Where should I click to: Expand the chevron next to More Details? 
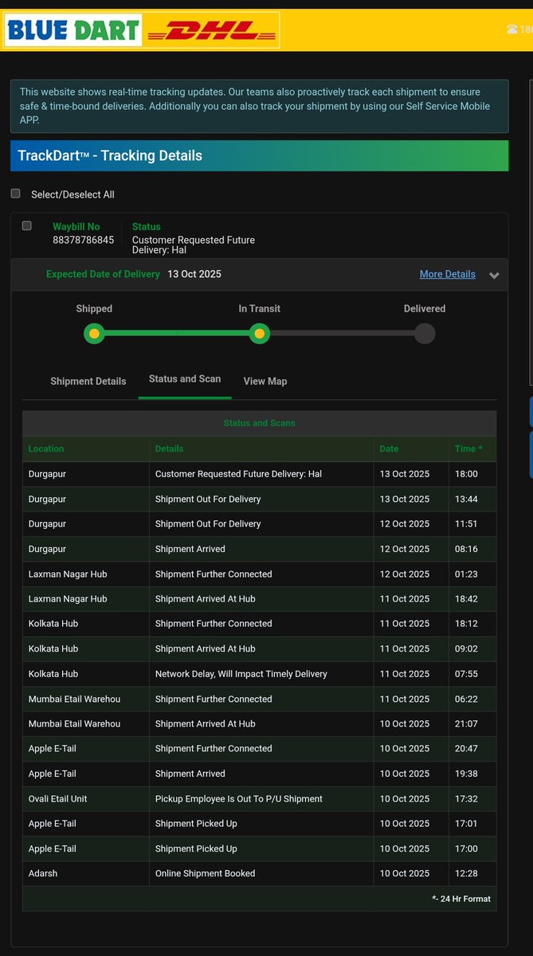click(494, 275)
